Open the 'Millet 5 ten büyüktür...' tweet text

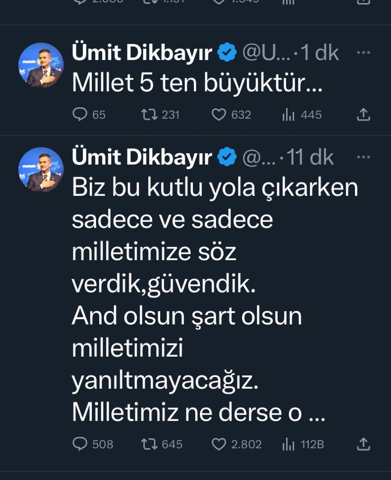[x=197, y=83]
